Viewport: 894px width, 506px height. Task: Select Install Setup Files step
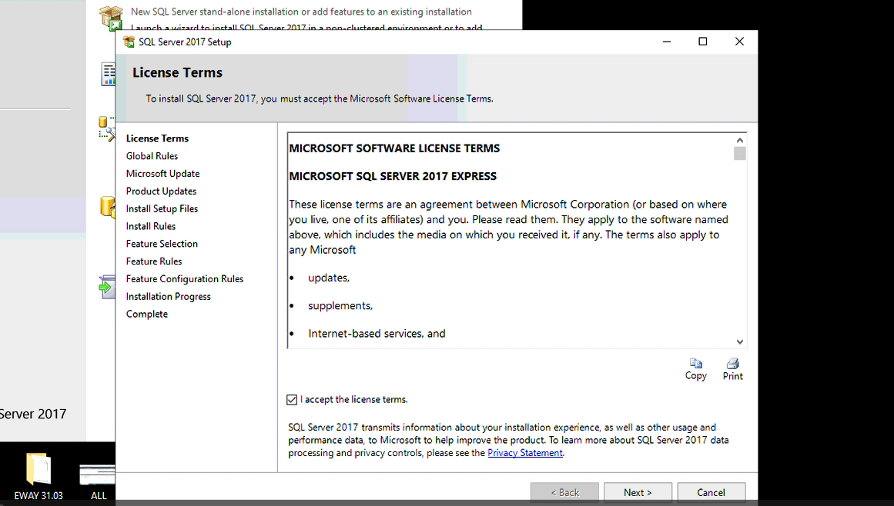point(162,209)
